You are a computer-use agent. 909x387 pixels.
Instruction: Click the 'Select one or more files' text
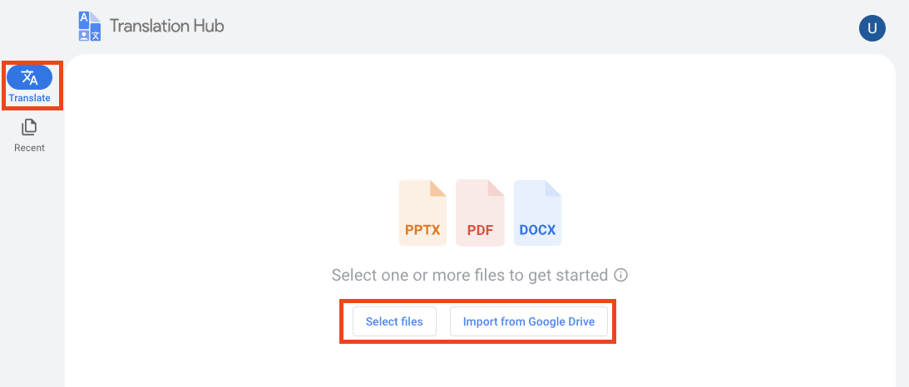click(x=470, y=275)
